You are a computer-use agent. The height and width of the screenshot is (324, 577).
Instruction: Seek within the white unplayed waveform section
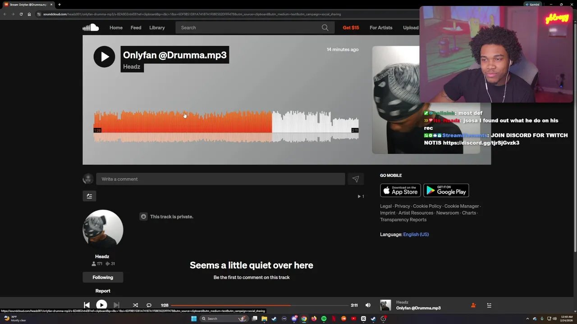pos(316,126)
